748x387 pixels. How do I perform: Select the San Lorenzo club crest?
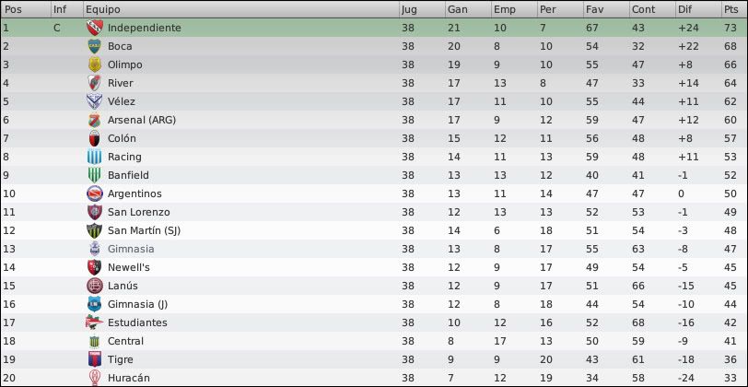pyautogui.click(x=95, y=212)
